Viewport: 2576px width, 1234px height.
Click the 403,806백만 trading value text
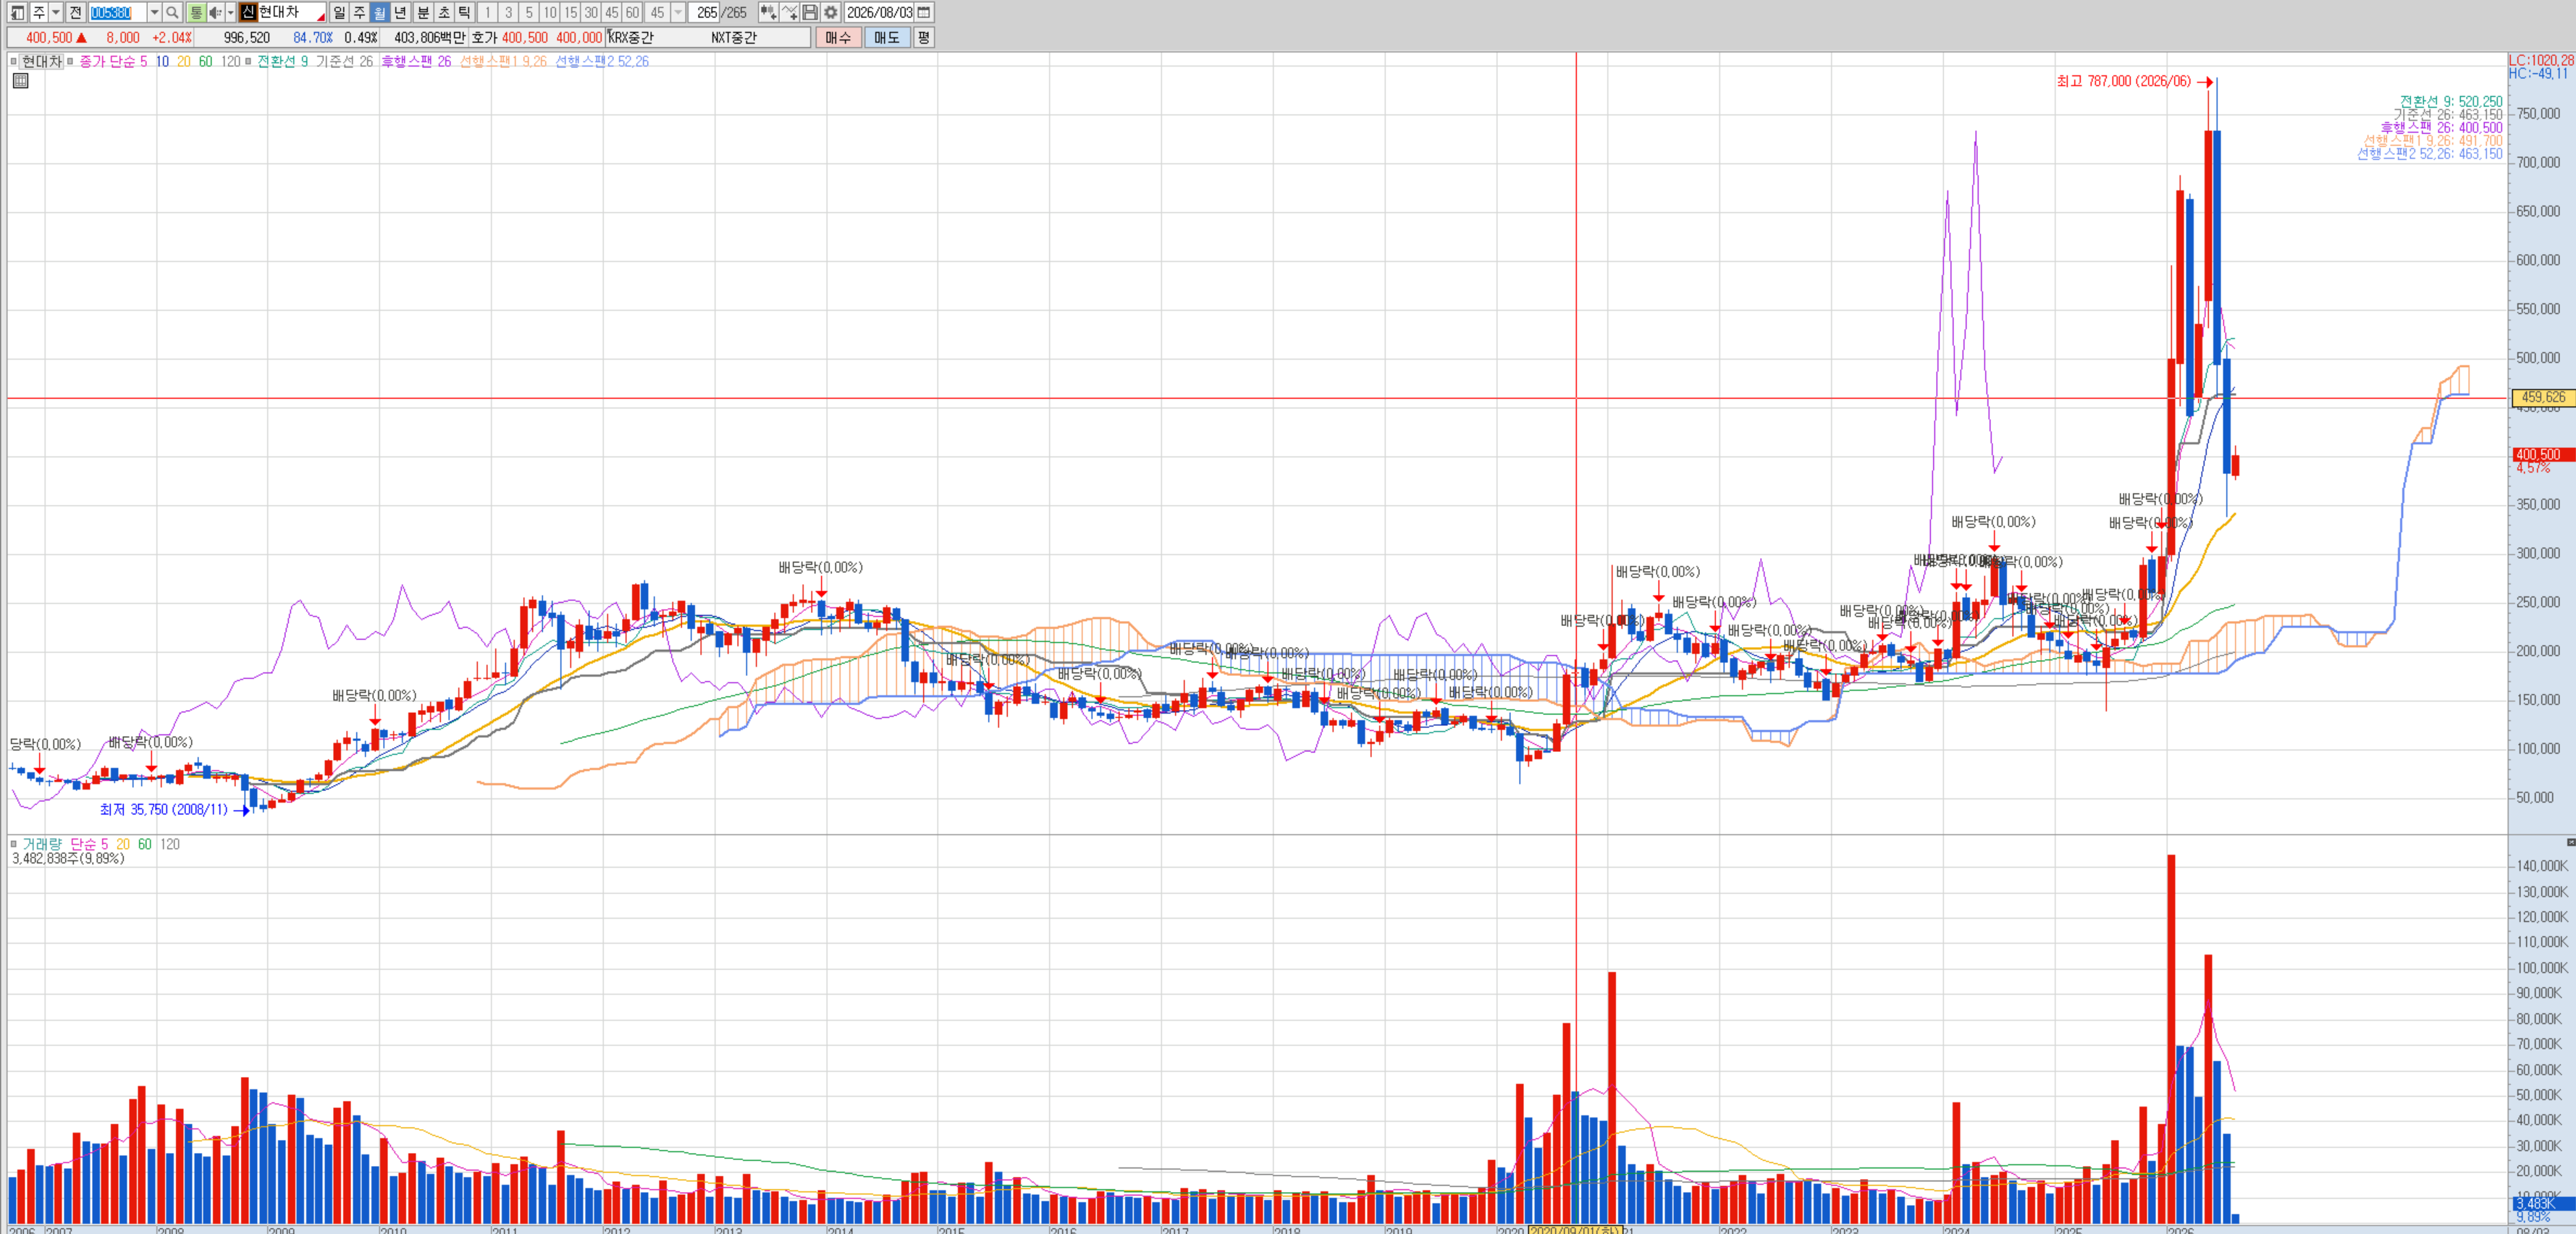[430, 38]
